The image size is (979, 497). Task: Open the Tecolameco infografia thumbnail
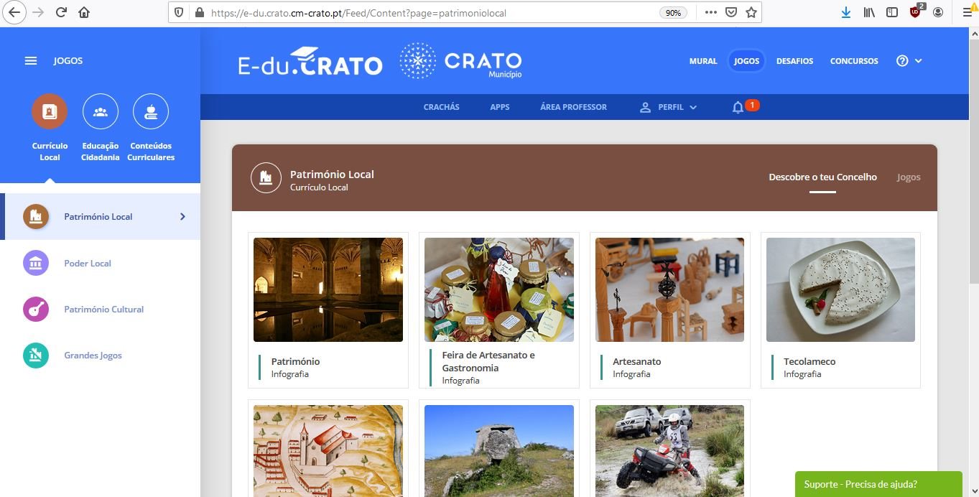pos(840,290)
